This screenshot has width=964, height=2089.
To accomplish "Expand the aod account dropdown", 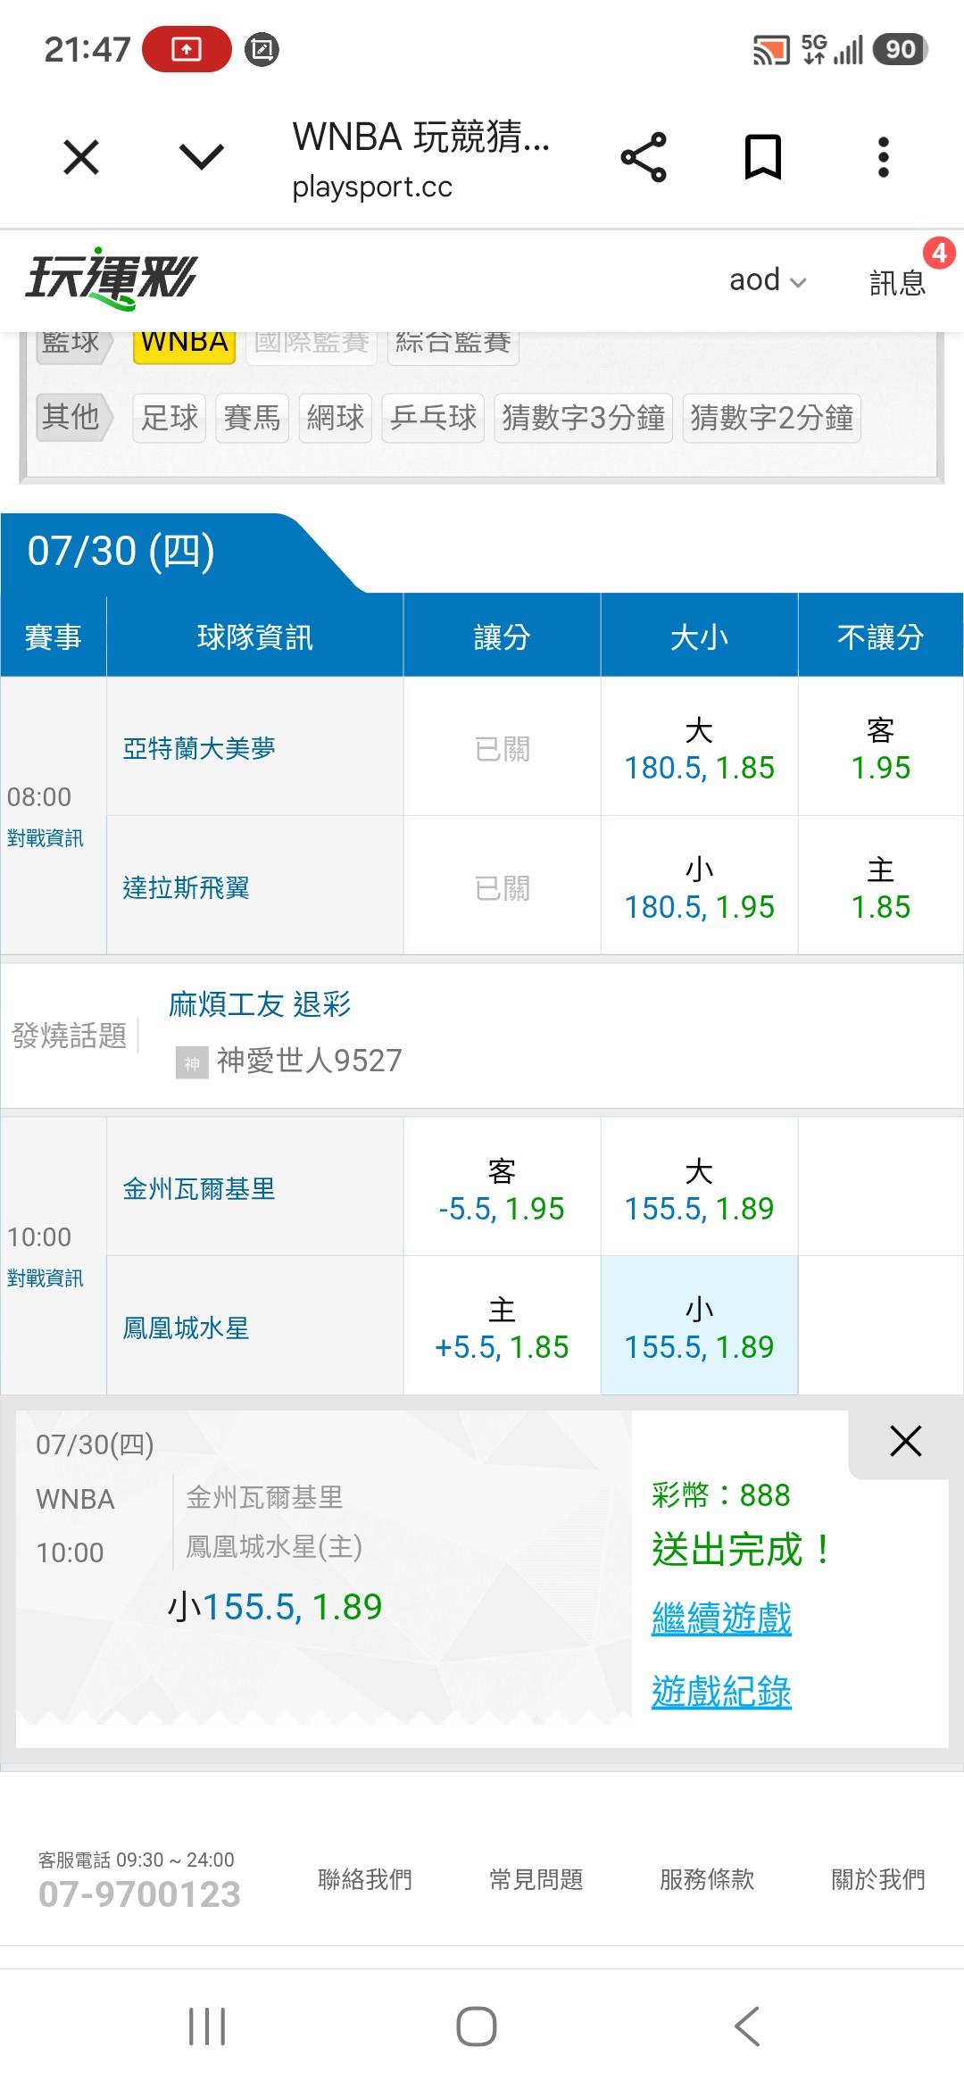I will click(768, 280).
